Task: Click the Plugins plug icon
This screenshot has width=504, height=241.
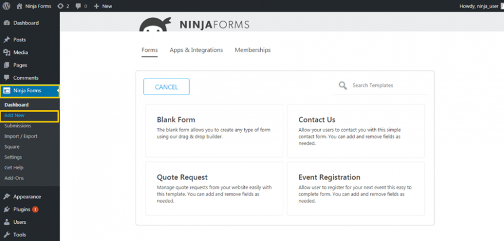Action: [x=7, y=209]
